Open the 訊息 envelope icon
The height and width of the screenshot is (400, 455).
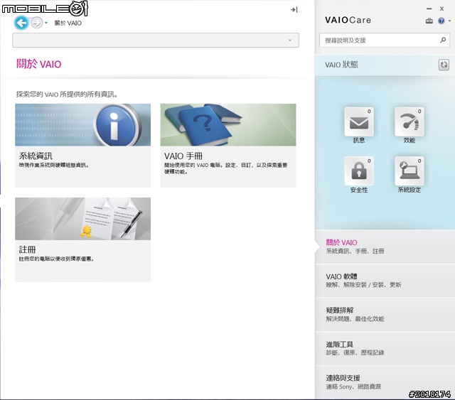pyautogui.click(x=359, y=121)
